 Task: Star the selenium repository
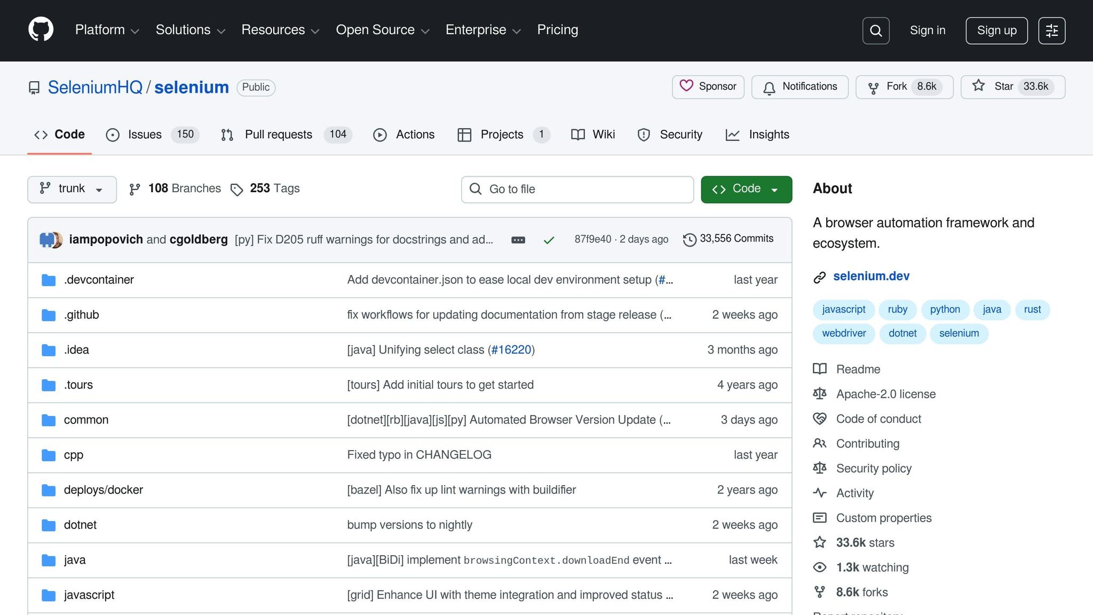click(x=995, y=86)
